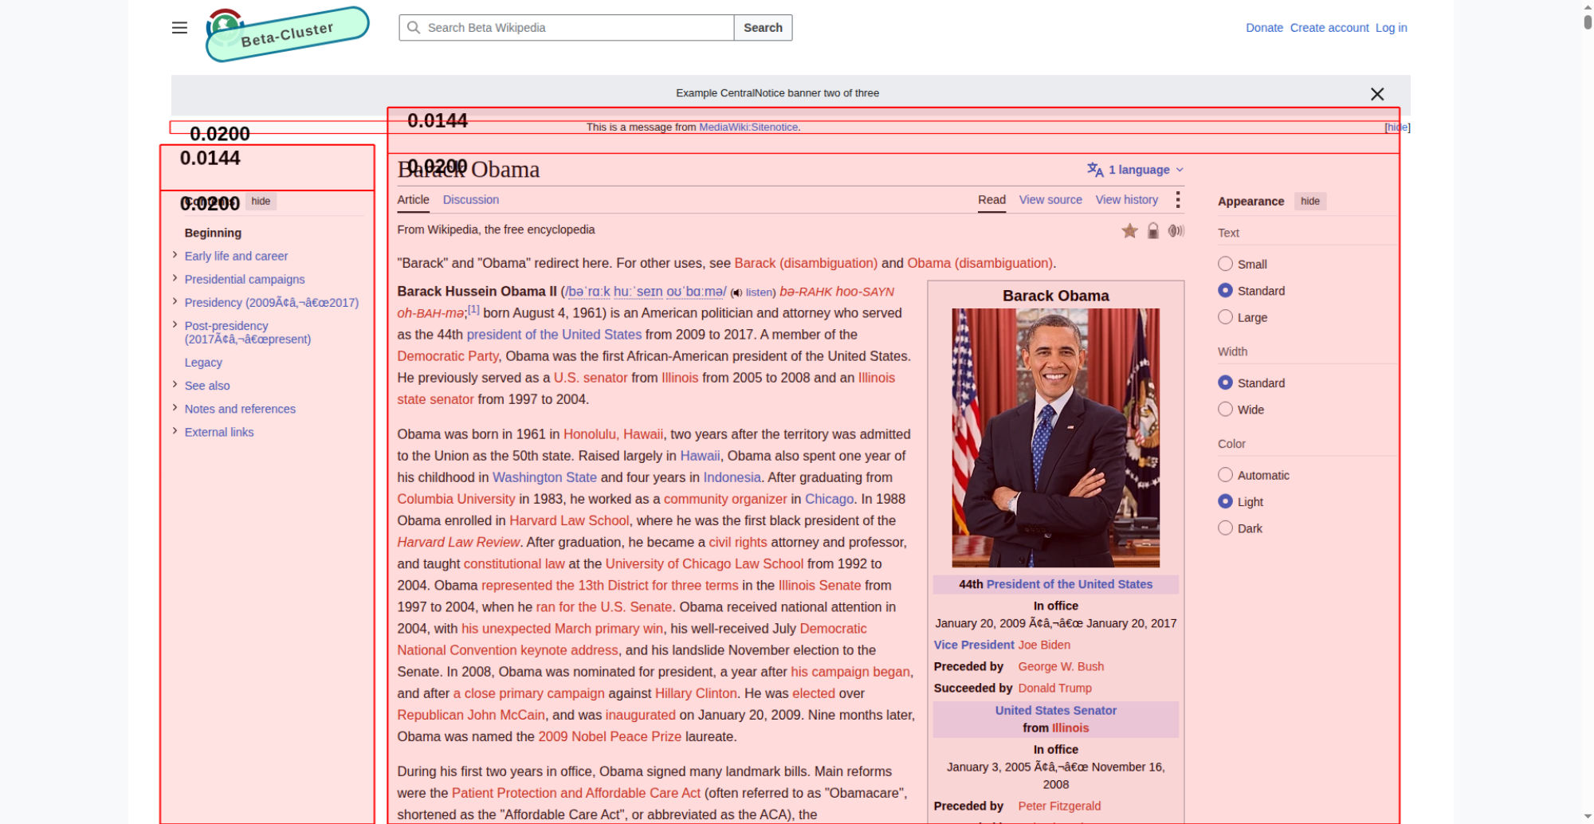Image resolution: width=1594 pixels, height=824 pixels.
Task: Close the CentralNotice banner with the X
Action: point(1377,94)
